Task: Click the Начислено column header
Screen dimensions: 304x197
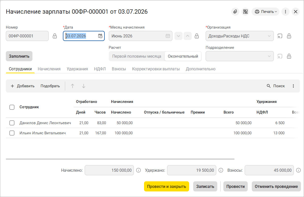Action: [121, 112]
